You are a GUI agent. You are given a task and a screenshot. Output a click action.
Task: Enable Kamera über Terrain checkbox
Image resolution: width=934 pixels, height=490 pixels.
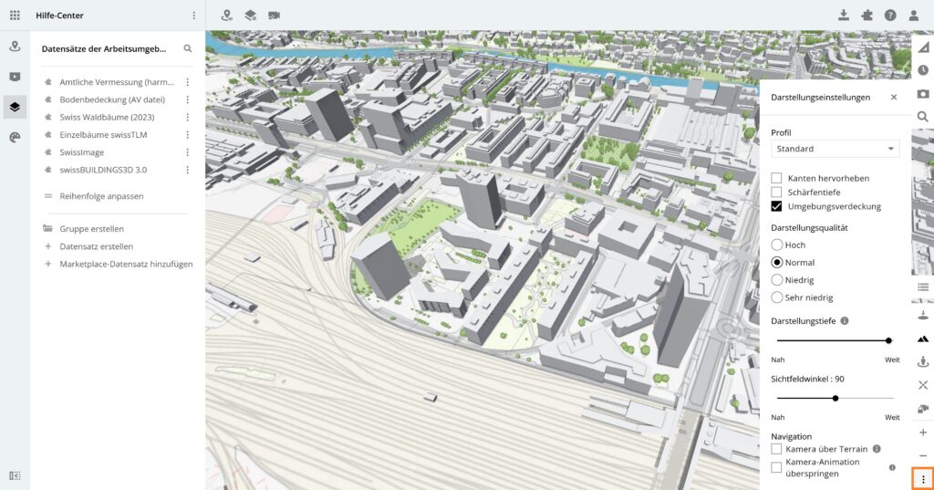pos(777,449)
